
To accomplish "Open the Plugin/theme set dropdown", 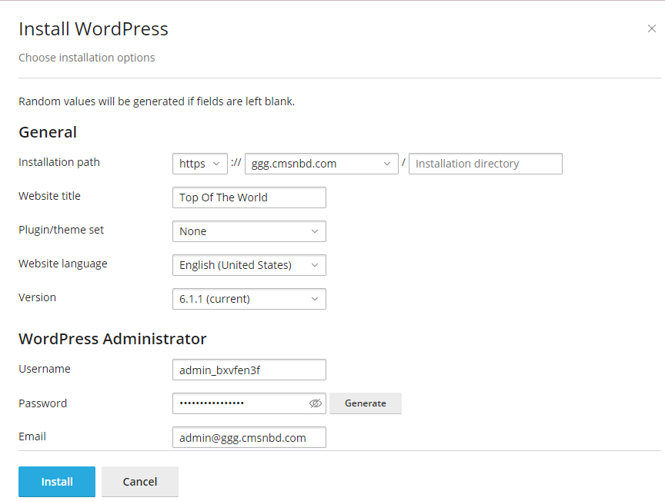I will (249, 231).
